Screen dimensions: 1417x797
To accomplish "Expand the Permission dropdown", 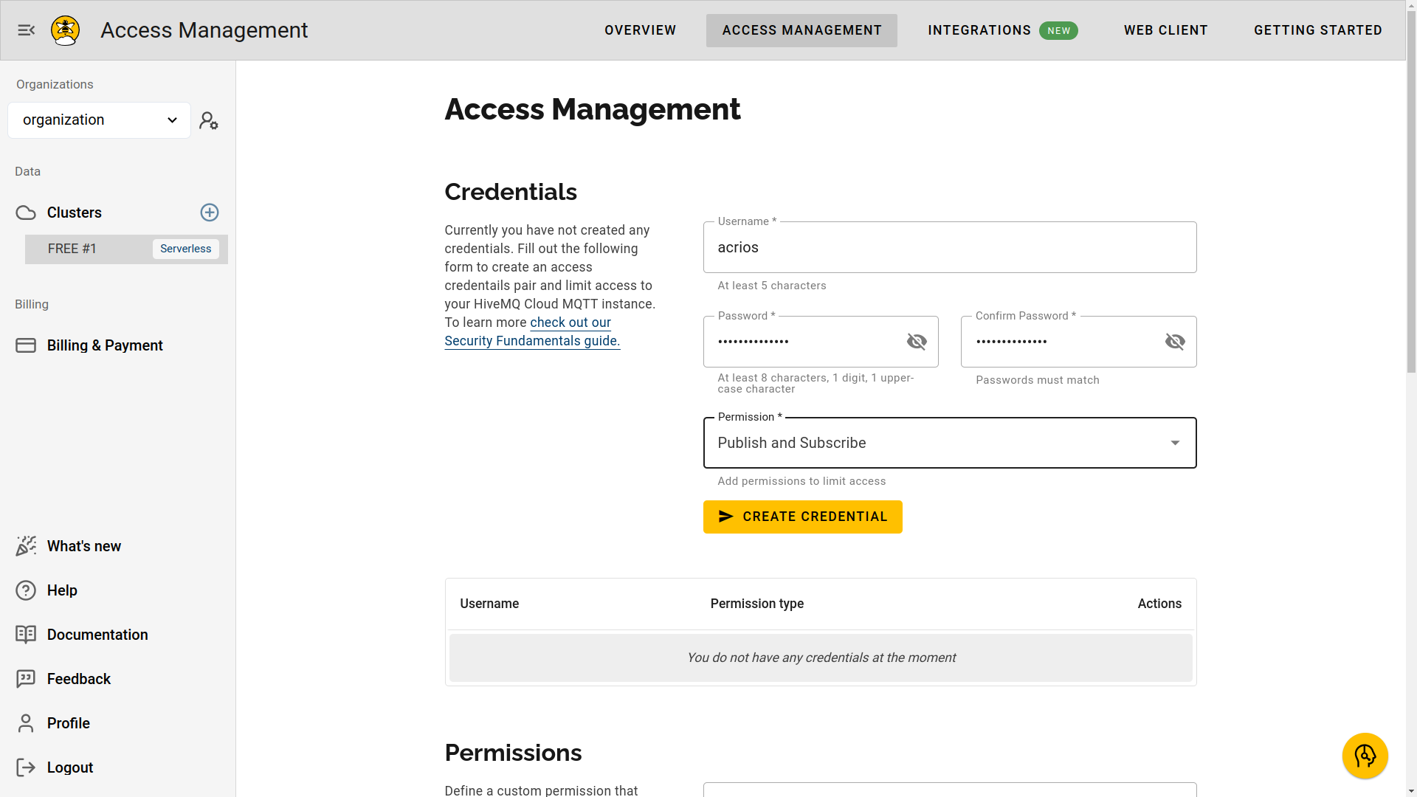I will click(949, 443).
